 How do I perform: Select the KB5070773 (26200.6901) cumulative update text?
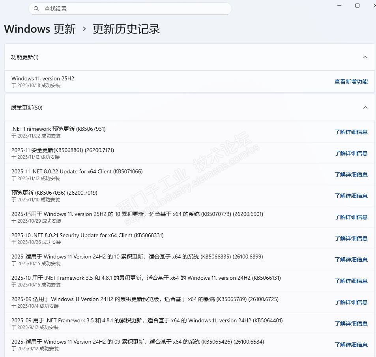pos(137,214)
